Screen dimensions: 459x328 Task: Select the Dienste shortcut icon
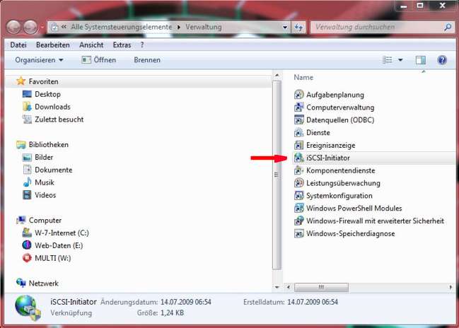pos(299,132)
